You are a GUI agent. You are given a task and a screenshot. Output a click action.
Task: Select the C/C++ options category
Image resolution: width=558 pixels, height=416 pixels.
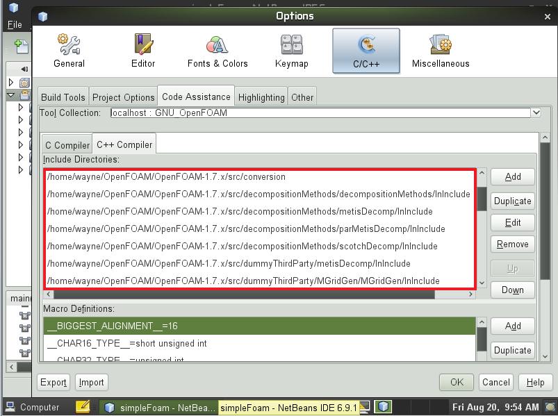tap(366, 51)
